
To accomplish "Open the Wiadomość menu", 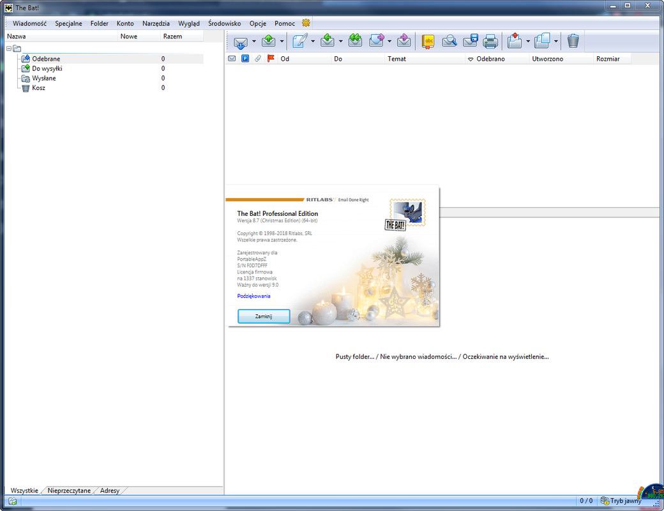I will coord(29,23).
